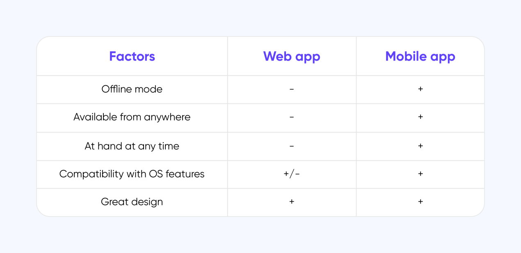Select the Great design row label
This screenshot has height=253, width=521.
132,202
